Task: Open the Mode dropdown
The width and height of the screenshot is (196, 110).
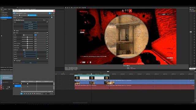Action: [x=31, y=22]
